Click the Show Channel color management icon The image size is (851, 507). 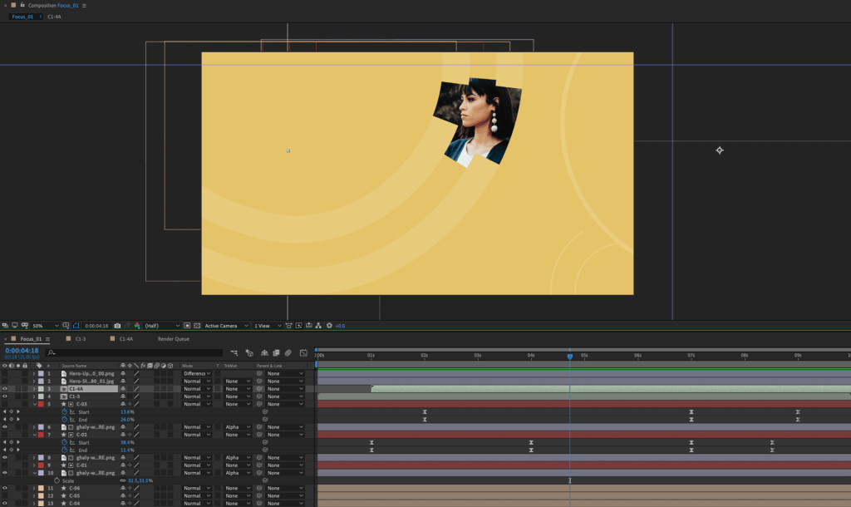[137, 326]
